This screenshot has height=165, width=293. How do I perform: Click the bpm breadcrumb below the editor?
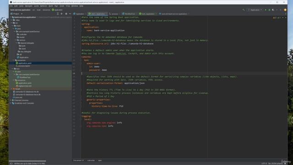coord(100,160)
